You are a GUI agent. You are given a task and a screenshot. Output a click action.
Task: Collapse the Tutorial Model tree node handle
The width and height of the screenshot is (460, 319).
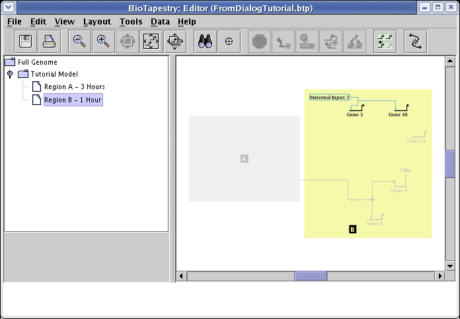click(10, 74)
